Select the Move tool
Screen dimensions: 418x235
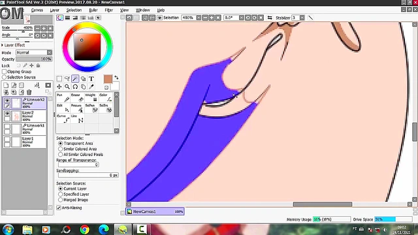(59, 87)
